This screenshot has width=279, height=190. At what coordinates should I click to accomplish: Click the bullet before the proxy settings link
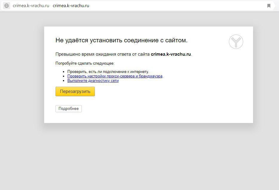64,76
